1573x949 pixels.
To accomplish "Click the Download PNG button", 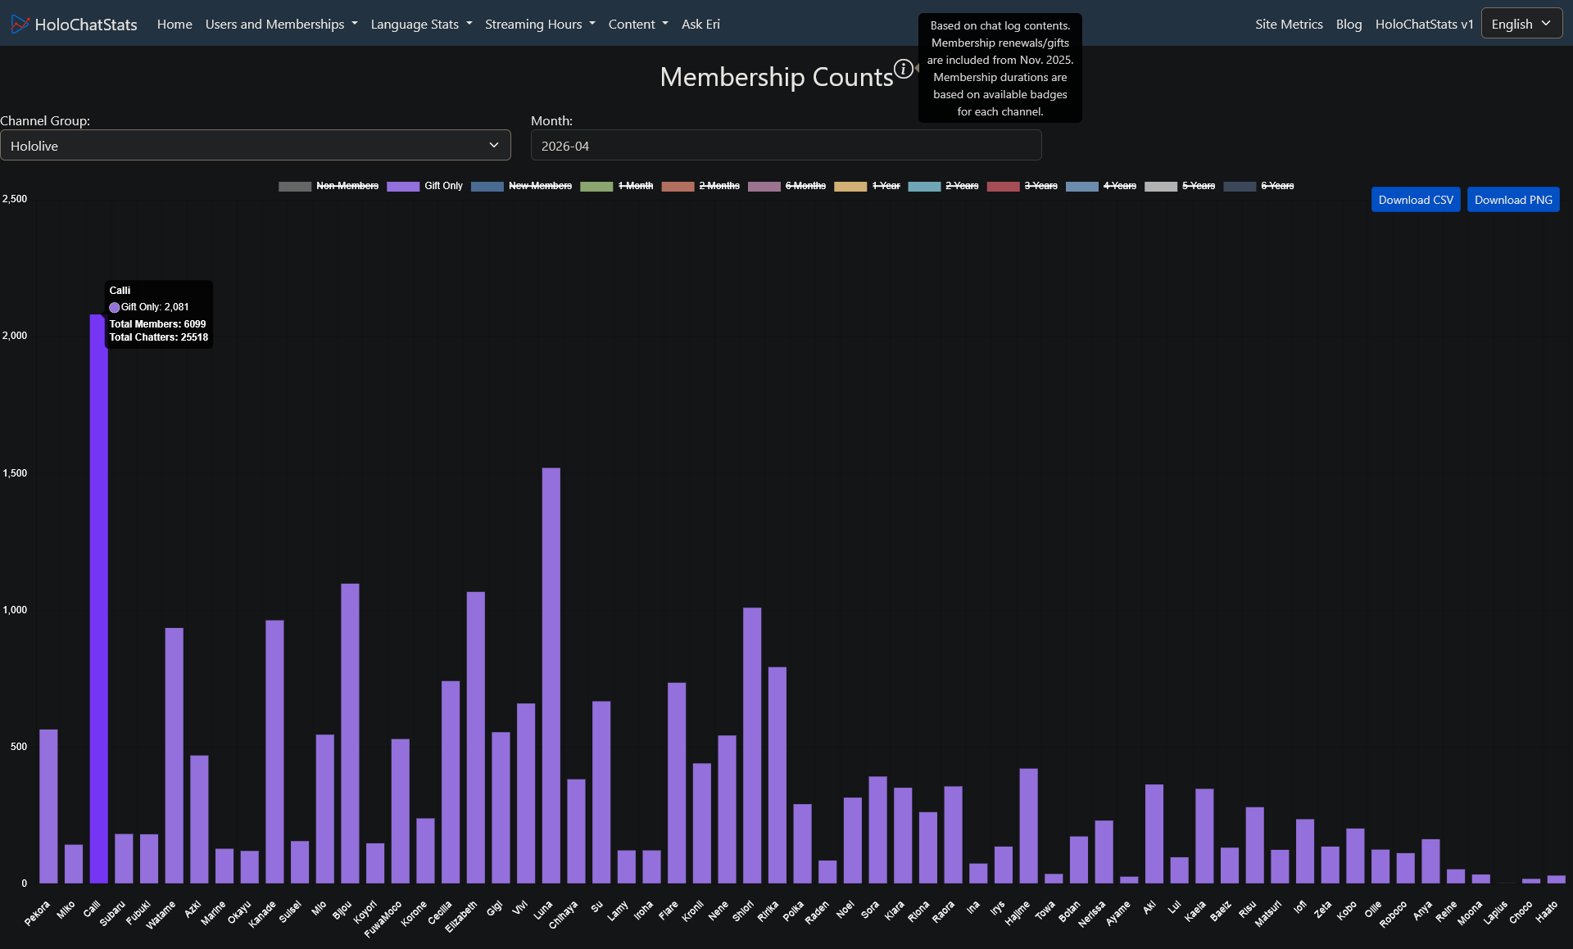I will tap(1513, 200).
